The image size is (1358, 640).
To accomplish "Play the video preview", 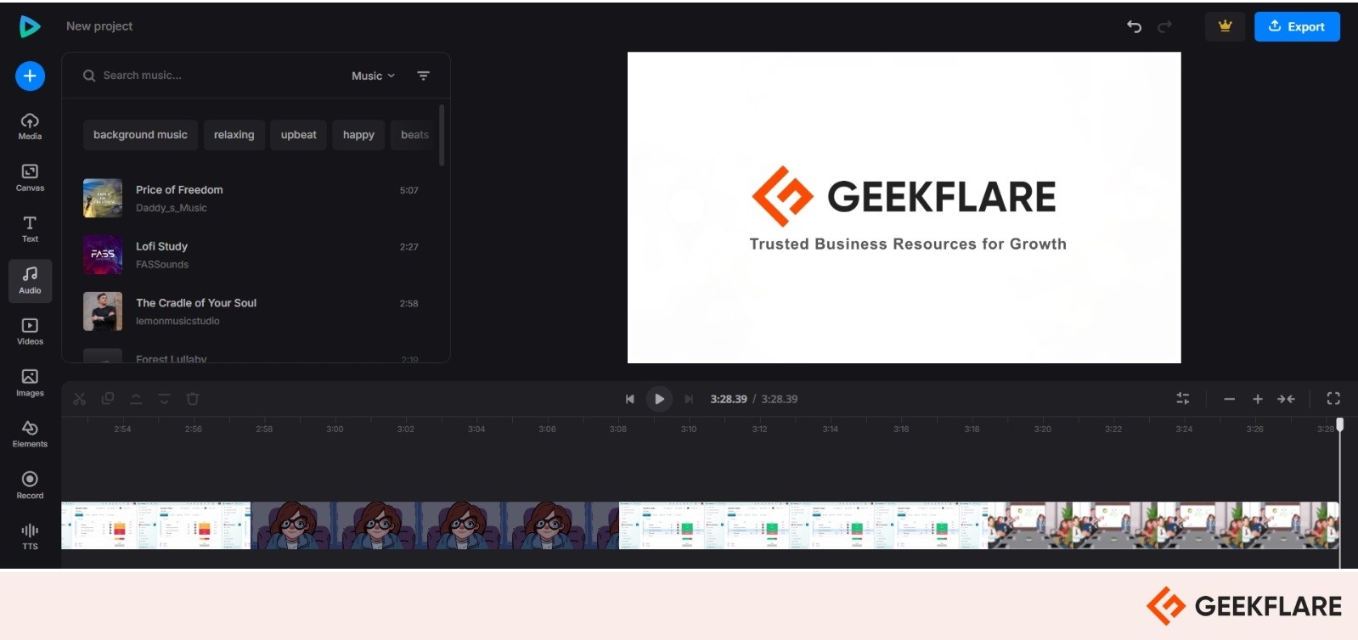I will click(x=659, y=399).
